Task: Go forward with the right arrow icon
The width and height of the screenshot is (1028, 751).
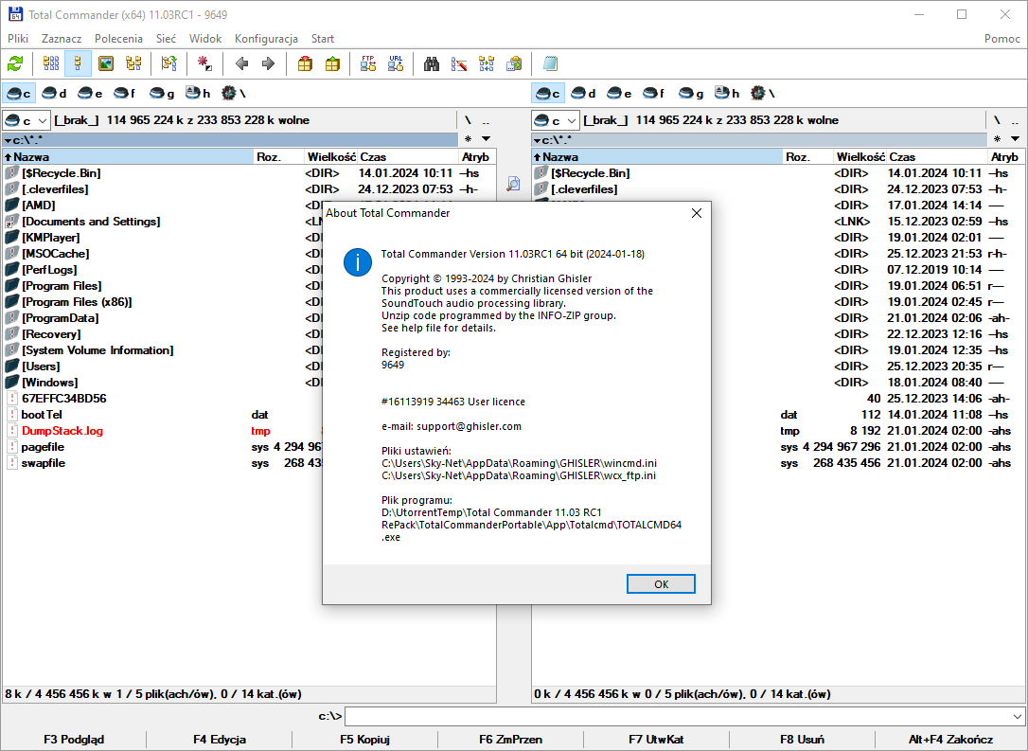Action: click(268, 63)
